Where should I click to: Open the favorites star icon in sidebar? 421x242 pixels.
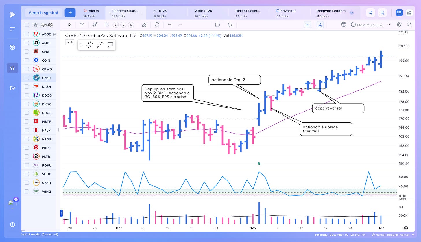pyautogui.click(x=12, y=68)
